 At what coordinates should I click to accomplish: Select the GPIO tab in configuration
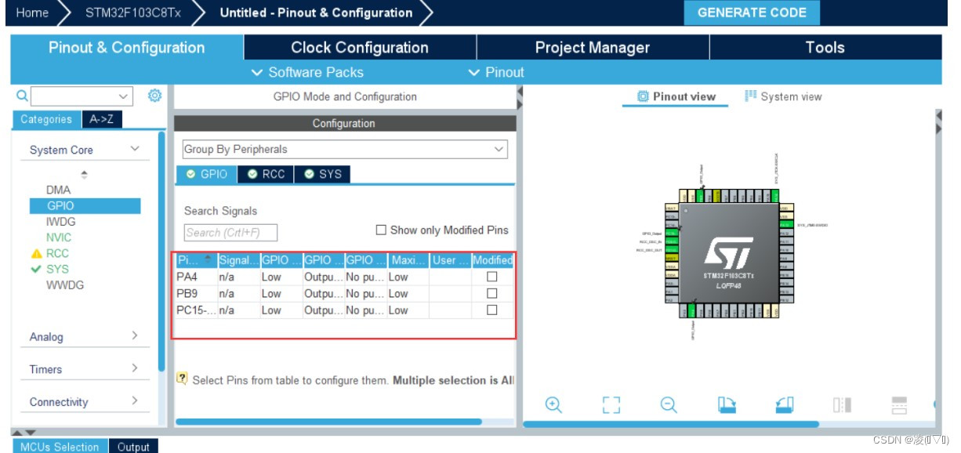pos(206,174)
